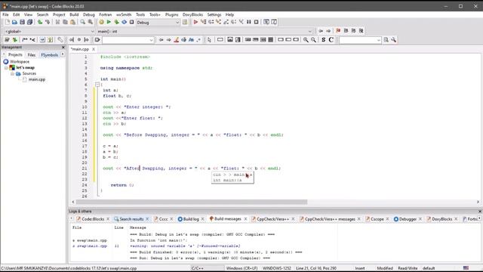Zoom in using the editor zoom-in icon
Viewport: 483px width, 272px height.
pyautogui.click(x=306, y=40)
